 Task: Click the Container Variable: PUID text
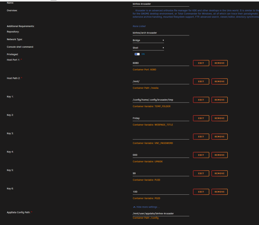(x=146, y=180)
